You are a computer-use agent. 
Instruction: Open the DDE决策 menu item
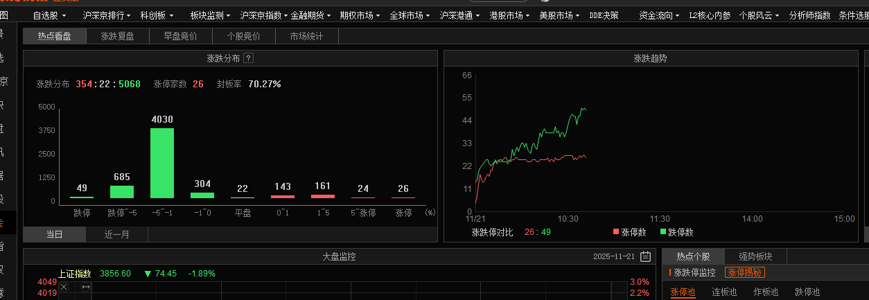coord(604,15)
